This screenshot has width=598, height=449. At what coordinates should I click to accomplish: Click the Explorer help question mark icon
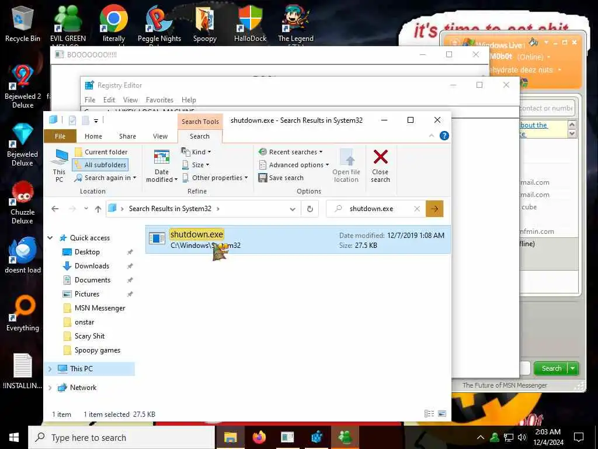point(444,136)
